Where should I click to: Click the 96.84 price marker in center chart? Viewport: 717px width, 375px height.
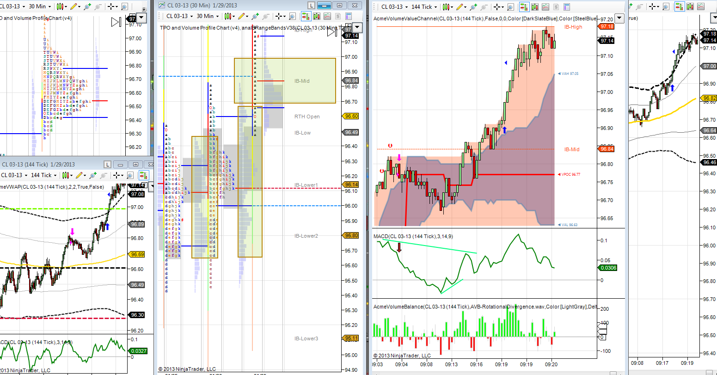[x=351, y=80]
